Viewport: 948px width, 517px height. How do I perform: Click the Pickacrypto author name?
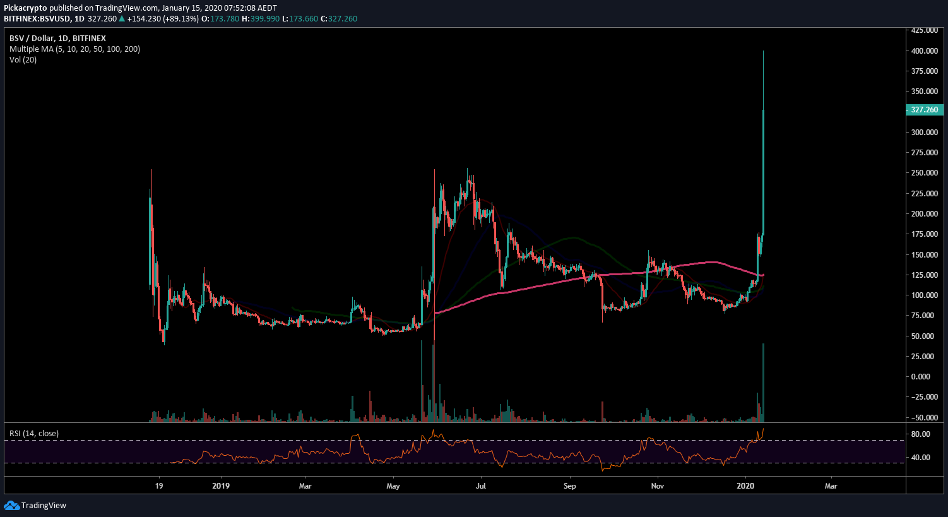pos(25,8)
